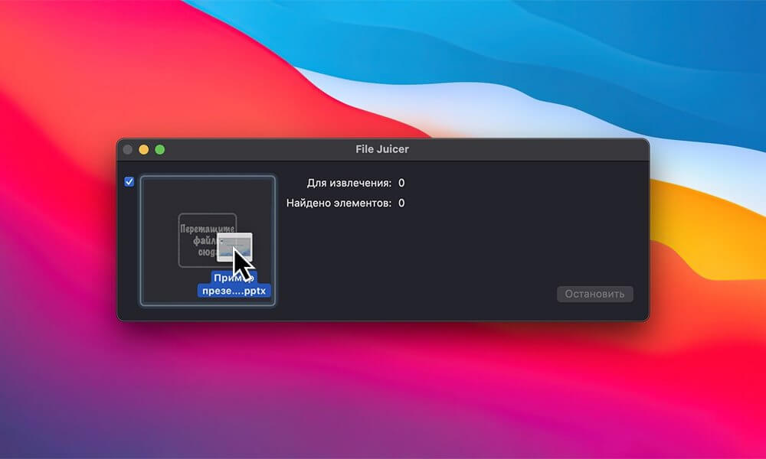766x459 pixels.
Task: Select the yellow minimize traffic-light icon
Action: click(x=146, y=149)
